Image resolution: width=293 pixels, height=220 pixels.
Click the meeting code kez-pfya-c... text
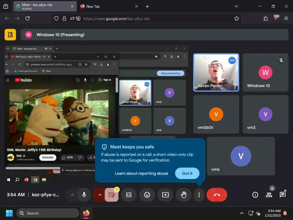45,195
